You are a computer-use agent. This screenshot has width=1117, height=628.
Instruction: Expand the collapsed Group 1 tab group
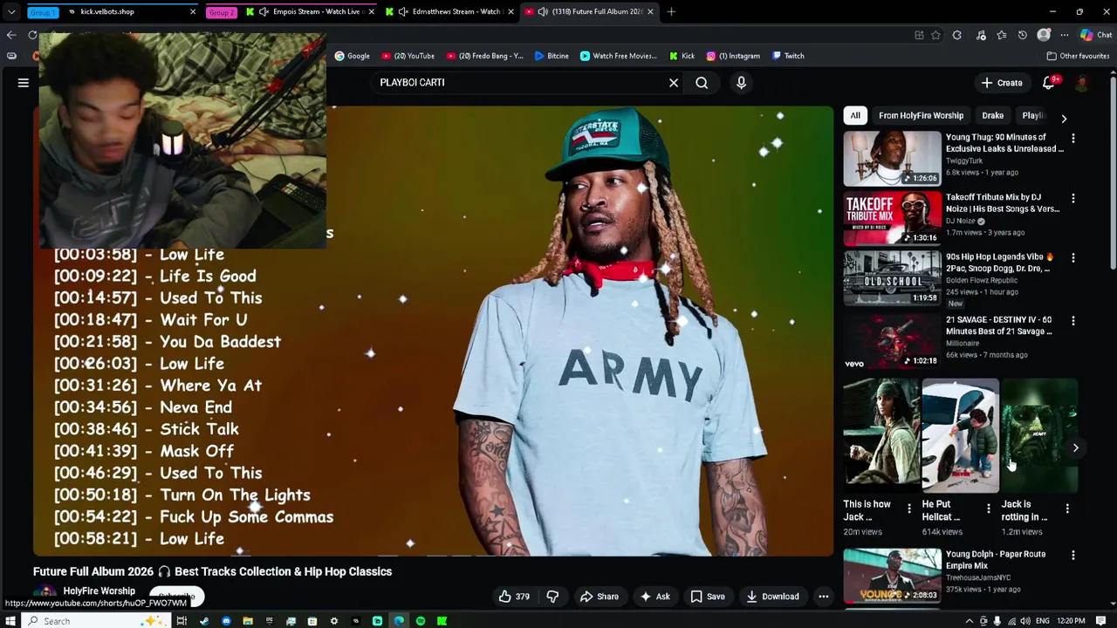coord(43,12)
